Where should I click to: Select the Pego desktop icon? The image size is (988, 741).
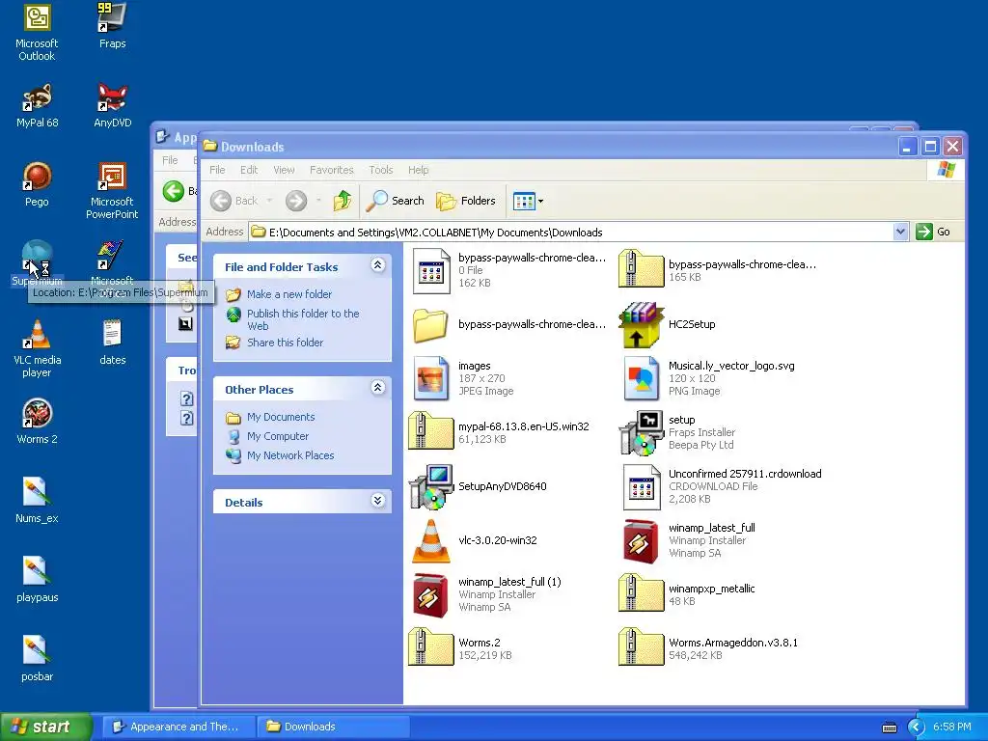click(37, 185)
